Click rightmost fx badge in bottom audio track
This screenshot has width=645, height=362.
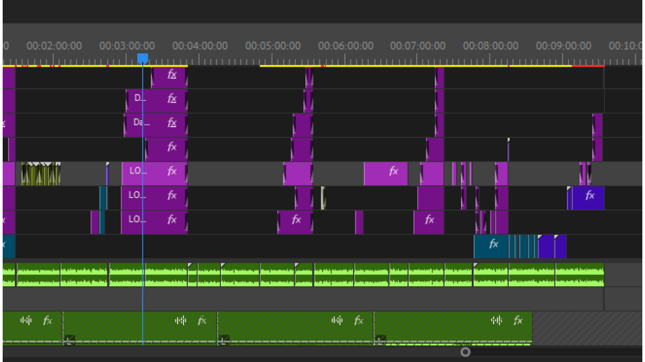pos(518,320)
